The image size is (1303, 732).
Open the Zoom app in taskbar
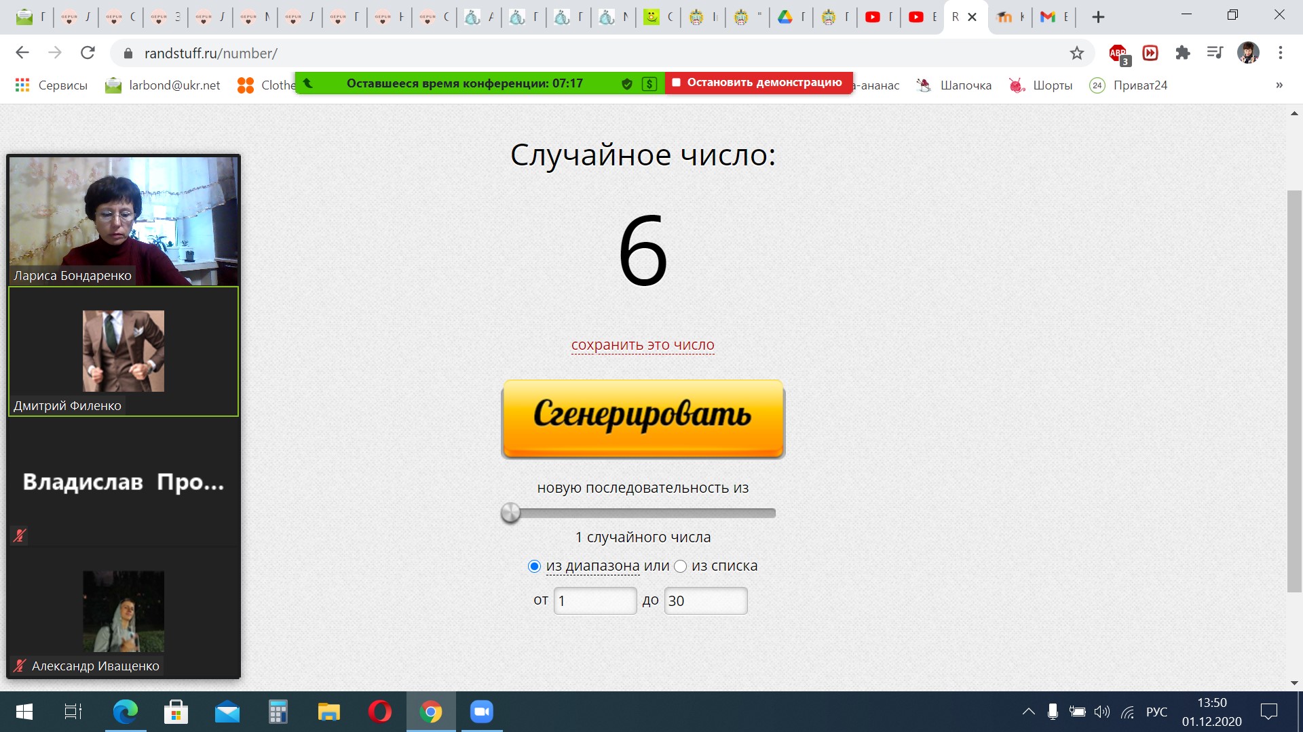(482, 712)
